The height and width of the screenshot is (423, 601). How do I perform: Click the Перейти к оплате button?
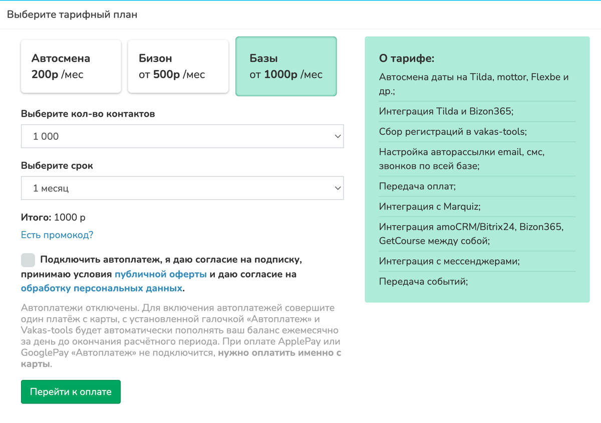tap(71, 392)
